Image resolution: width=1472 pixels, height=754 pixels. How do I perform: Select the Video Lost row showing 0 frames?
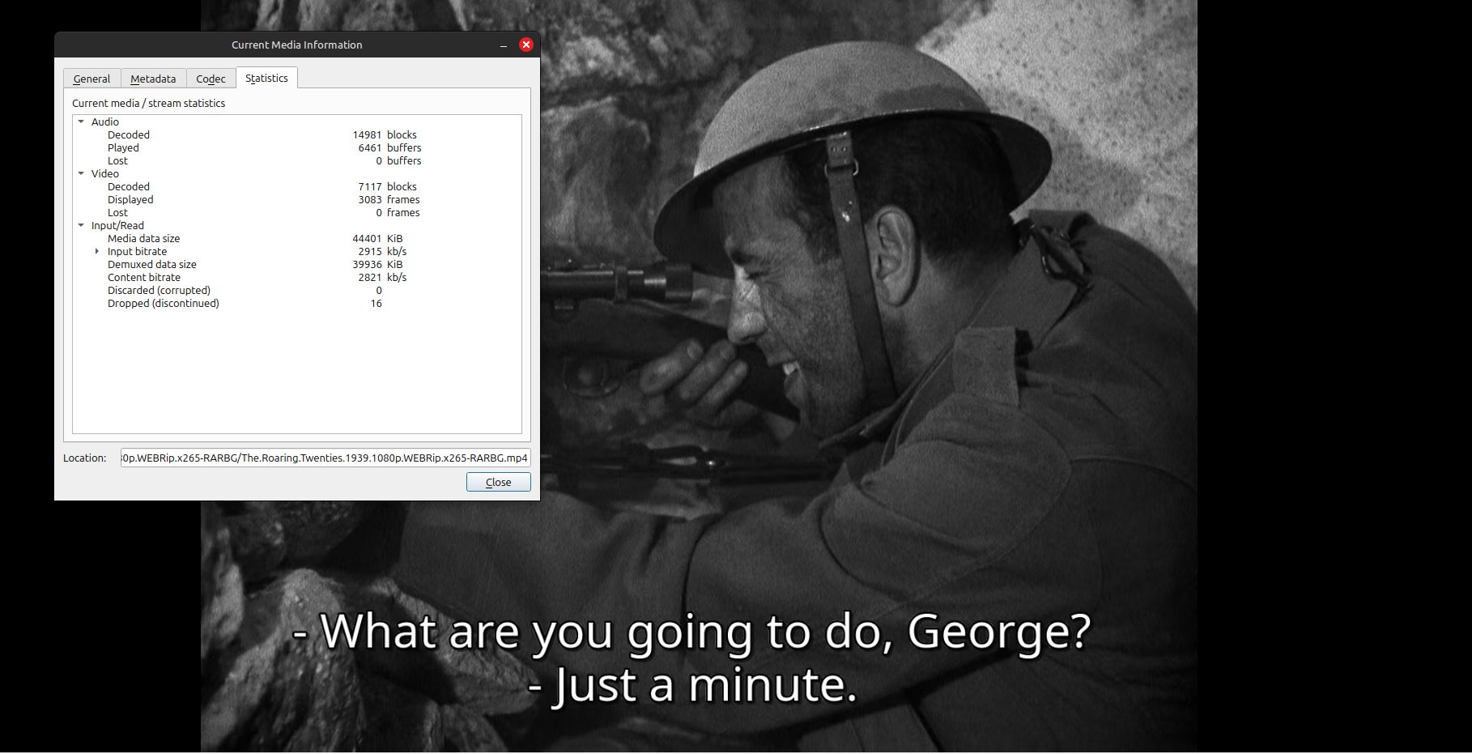point(297,212)
